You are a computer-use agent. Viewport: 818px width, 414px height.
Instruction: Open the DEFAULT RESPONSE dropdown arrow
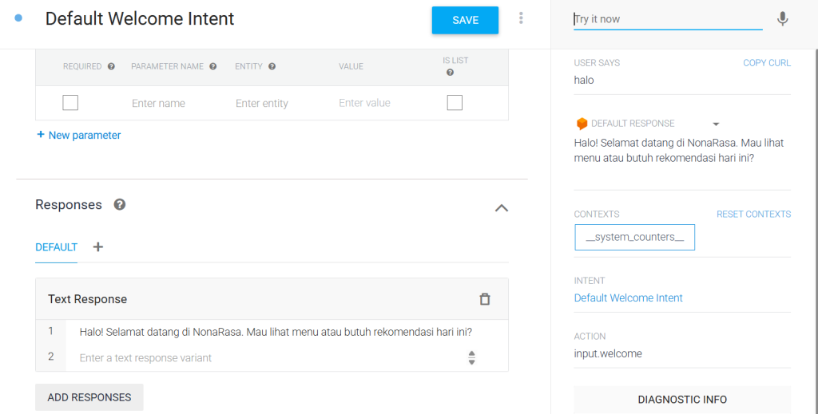[716, 124]
